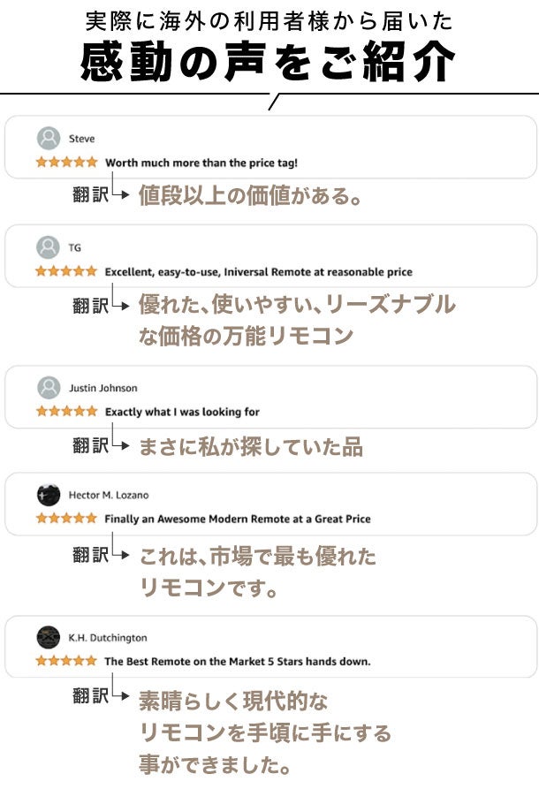
Task: Open the "Worth much more than the price tag!" review
Action: (x=201, y=163)
